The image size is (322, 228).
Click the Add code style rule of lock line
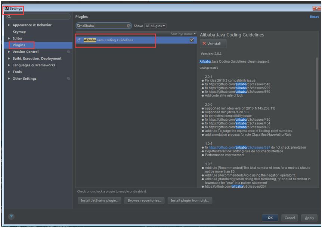click(x=224, y=96)
